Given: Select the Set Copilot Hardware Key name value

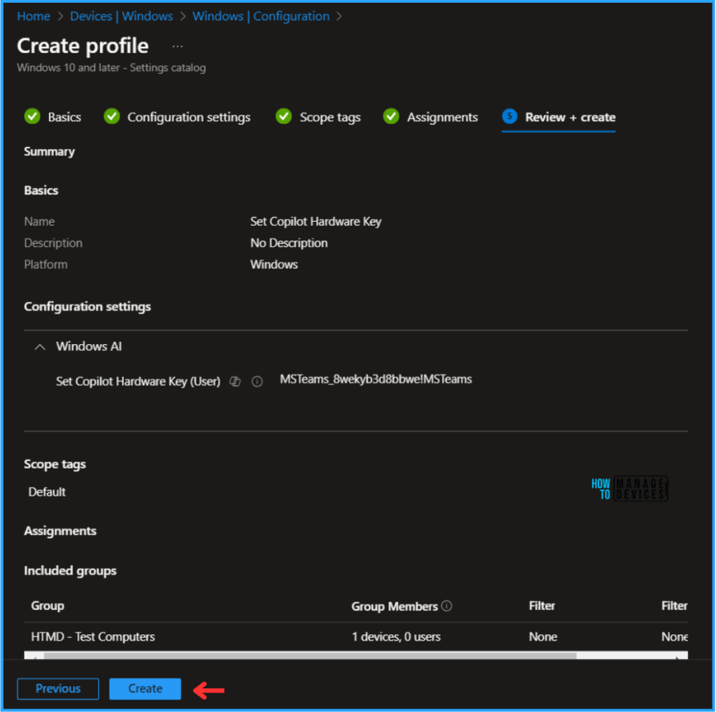Looking at the screenshot, I should [x=315, y=222].
